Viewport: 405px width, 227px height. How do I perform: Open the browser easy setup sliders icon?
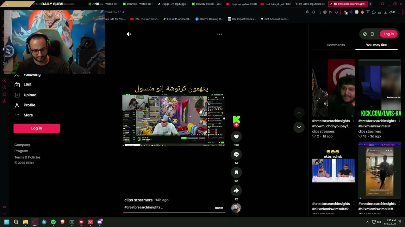(x=399, y=12)
